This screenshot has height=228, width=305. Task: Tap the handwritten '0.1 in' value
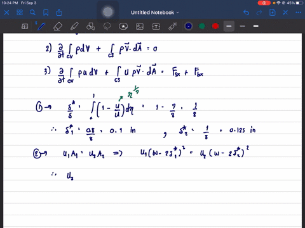123,130
